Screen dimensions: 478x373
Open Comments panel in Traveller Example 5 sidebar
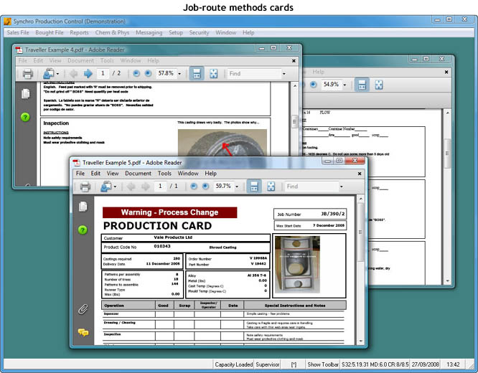[x=83, y=332]
